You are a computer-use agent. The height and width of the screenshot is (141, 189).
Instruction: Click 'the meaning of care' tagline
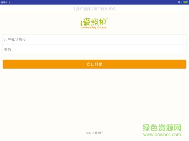click(x=93, y=27)
